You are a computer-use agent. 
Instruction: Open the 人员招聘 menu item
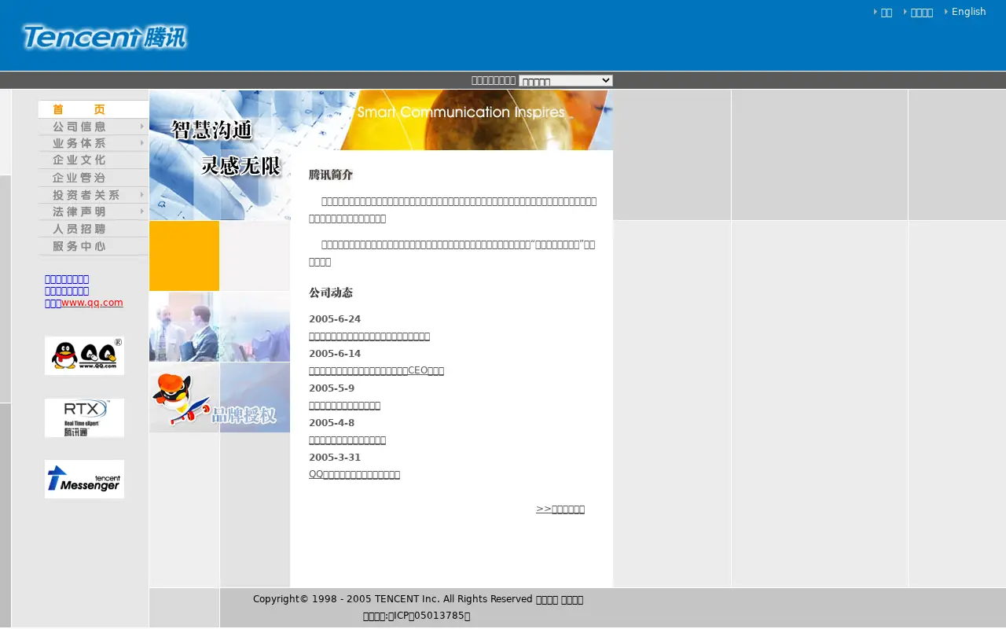(x=93, y=229)
